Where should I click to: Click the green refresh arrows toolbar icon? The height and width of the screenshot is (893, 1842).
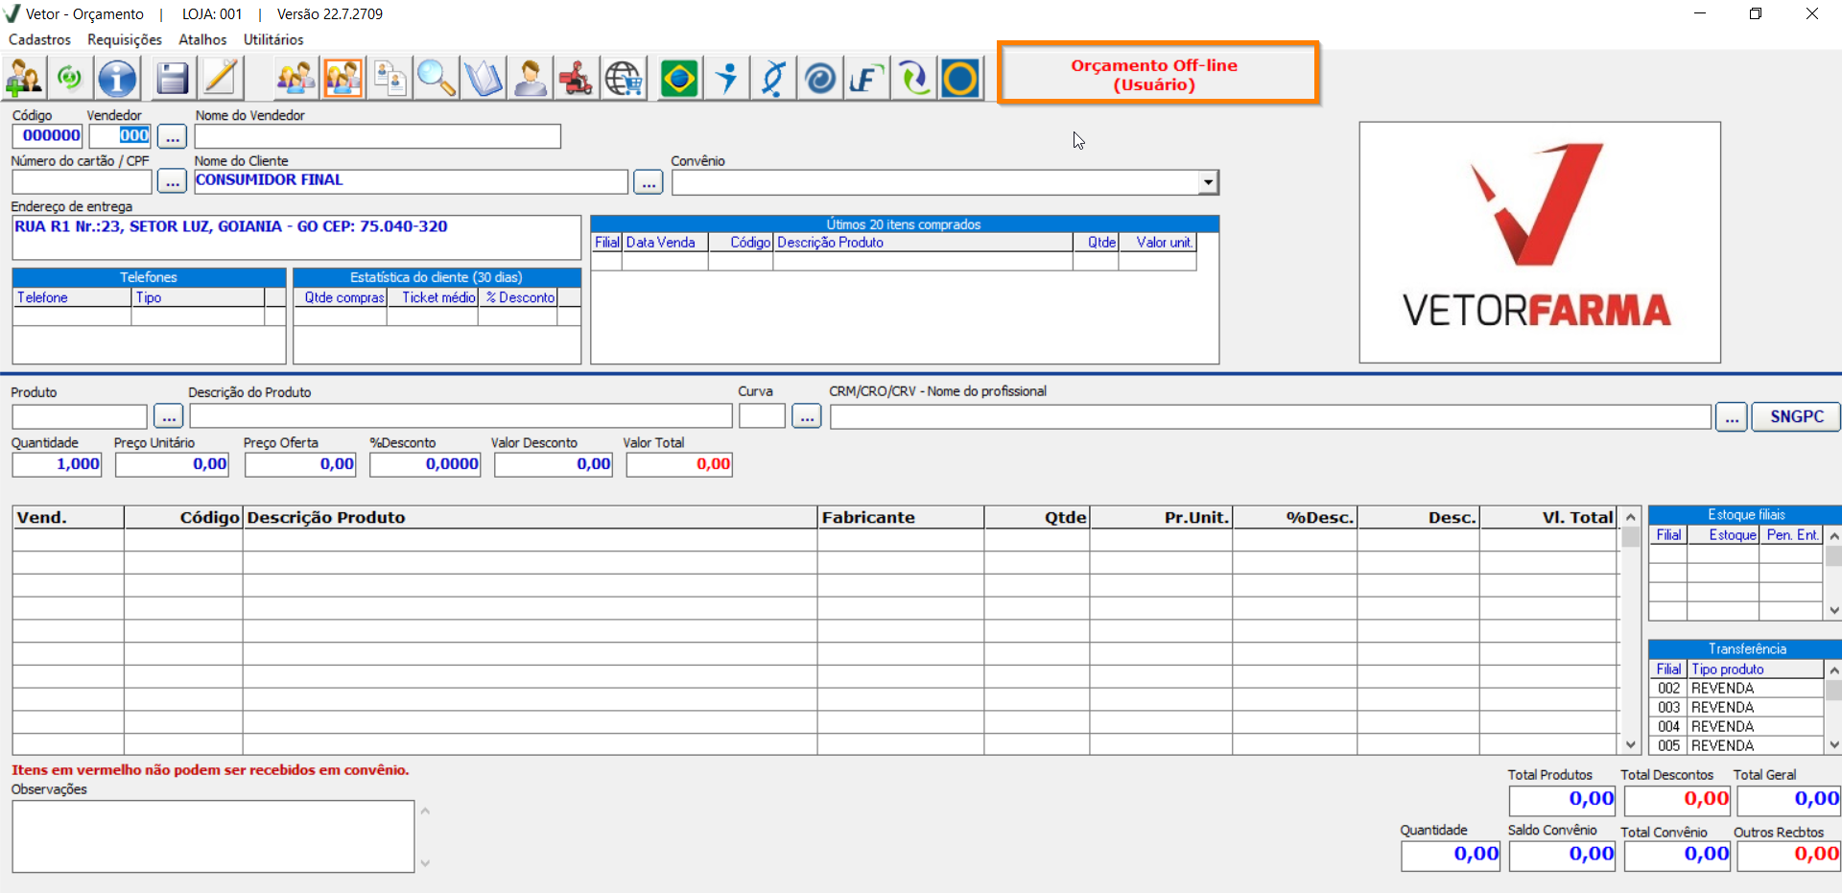(x=70, y=79)
